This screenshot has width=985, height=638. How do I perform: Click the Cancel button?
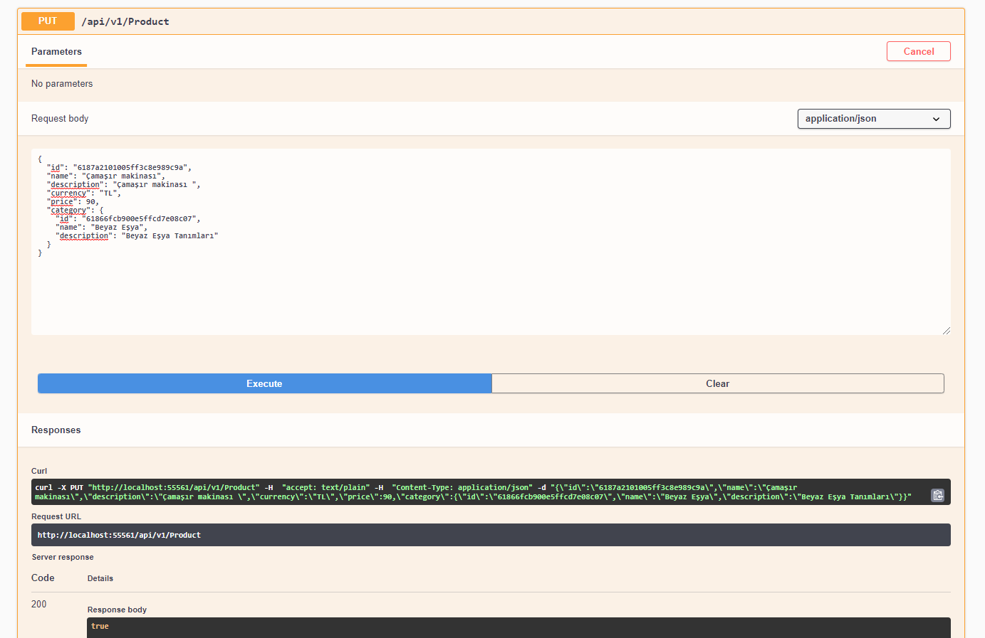point(919,51)
